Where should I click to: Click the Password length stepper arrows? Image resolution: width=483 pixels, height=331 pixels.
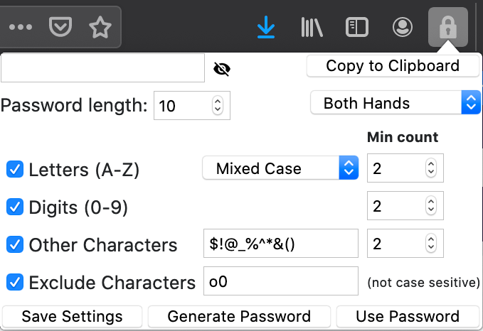(x=217, y=107)
